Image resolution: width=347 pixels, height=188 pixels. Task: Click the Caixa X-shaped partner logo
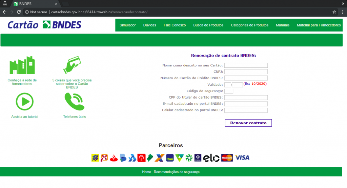click(159, 158)
